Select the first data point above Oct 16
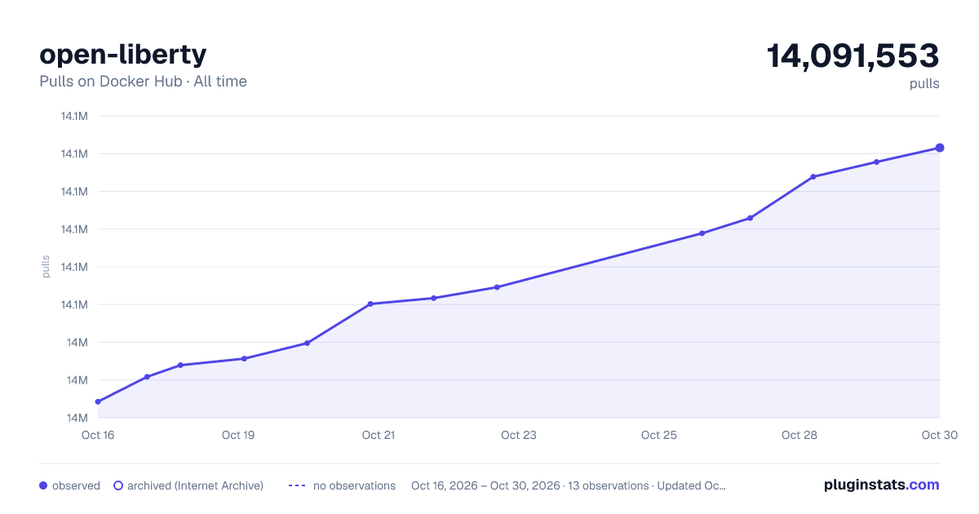Screen dimensions: 979x514 click(98, 401)
